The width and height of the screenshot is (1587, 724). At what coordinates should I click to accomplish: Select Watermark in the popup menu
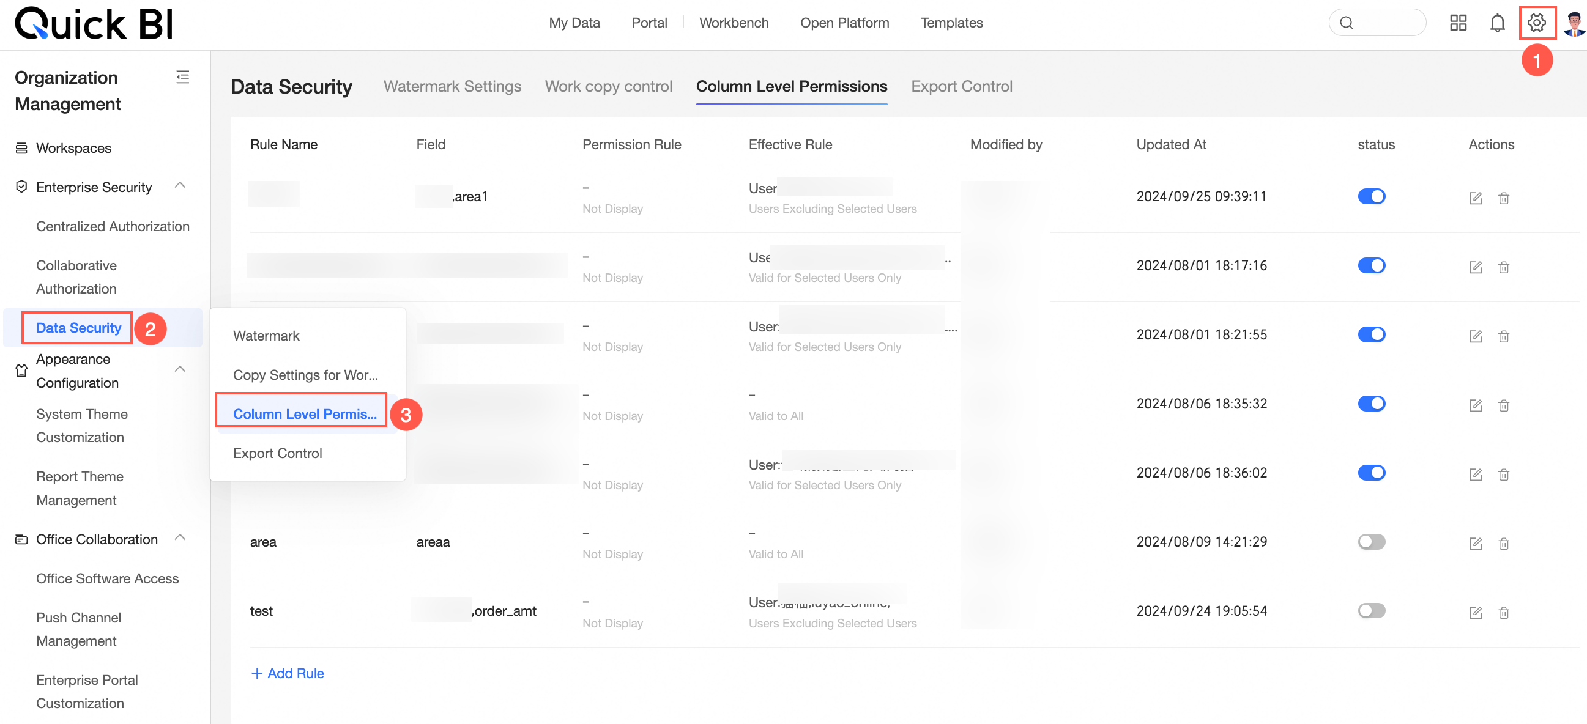coord(266,336)
